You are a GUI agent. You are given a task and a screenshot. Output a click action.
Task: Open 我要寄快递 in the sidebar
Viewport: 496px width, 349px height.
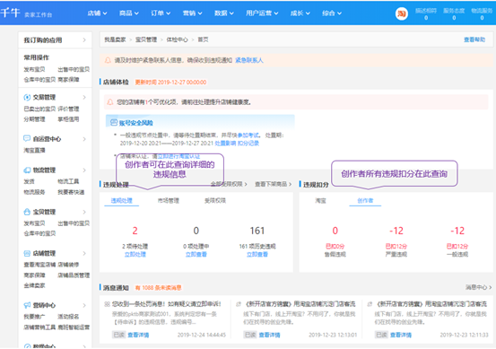tap(71, 192)
